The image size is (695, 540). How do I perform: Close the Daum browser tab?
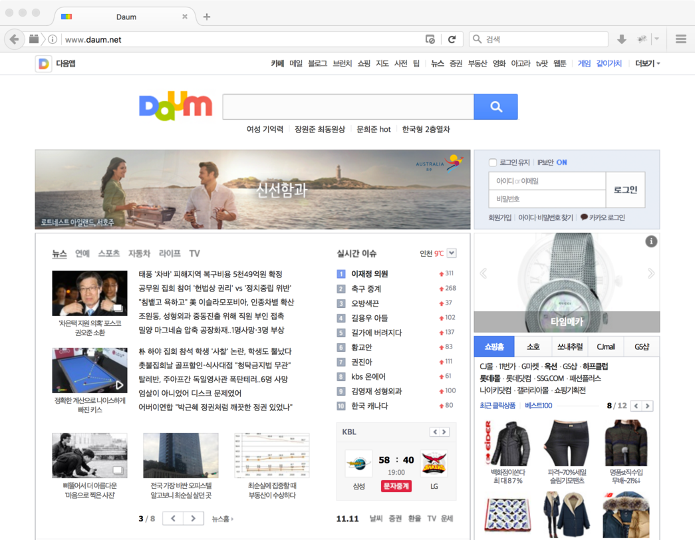[x=185, y=17]
